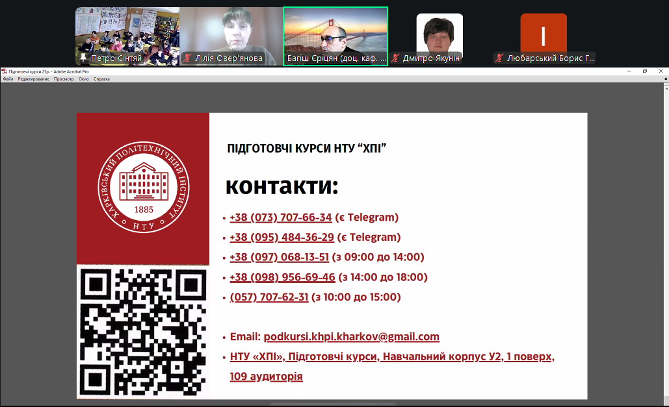669x407 pixels.
Task: Click phone link +38 (097) 068-13-51
Action: 280,258
